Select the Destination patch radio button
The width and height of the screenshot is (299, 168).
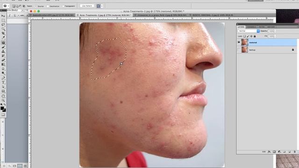(x=48, y=6)
